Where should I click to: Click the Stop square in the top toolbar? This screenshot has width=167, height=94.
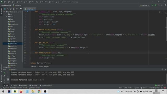162,5
